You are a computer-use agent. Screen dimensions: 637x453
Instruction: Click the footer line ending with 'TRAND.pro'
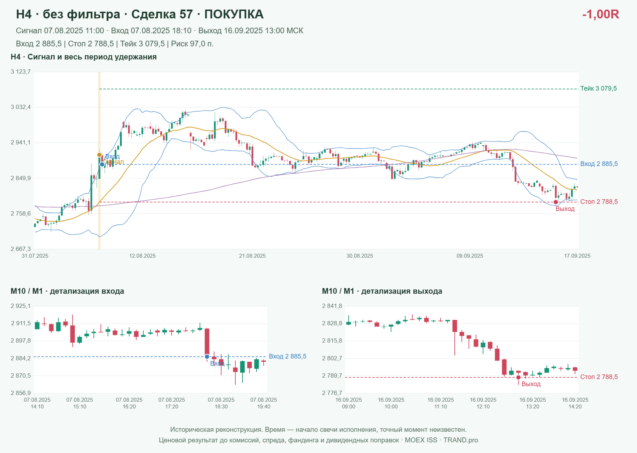tap(318, 440)
